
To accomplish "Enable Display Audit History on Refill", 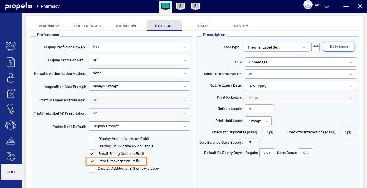I will point(92,139).
